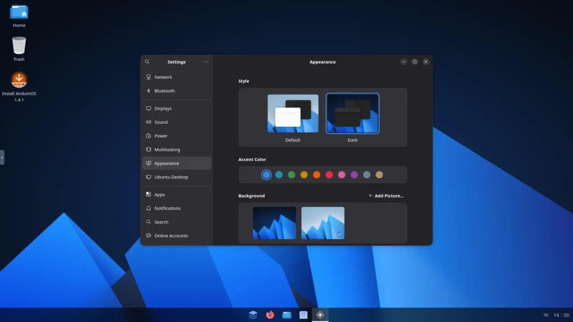The width and height of the screenshot is (573, 322).
Task: Click the Network icon in sidebar
Action: (x=148, y=77)
